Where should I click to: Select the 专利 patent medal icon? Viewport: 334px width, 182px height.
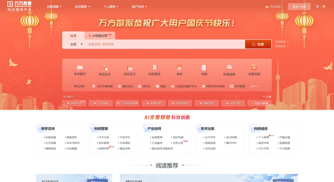point(179,70)
